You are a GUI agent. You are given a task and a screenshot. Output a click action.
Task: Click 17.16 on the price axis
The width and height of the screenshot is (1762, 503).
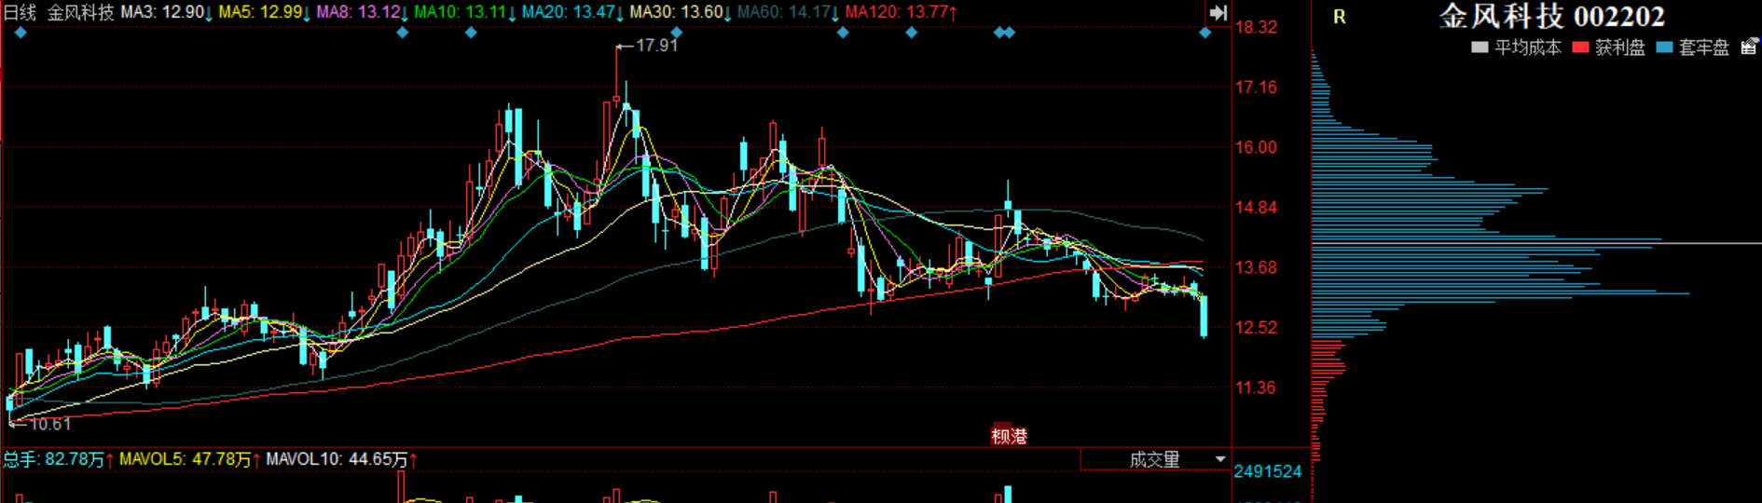click(1256, 87)
